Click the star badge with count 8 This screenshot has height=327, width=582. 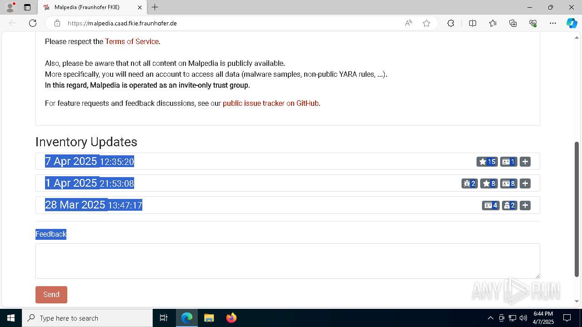click(x=489, y=183)
